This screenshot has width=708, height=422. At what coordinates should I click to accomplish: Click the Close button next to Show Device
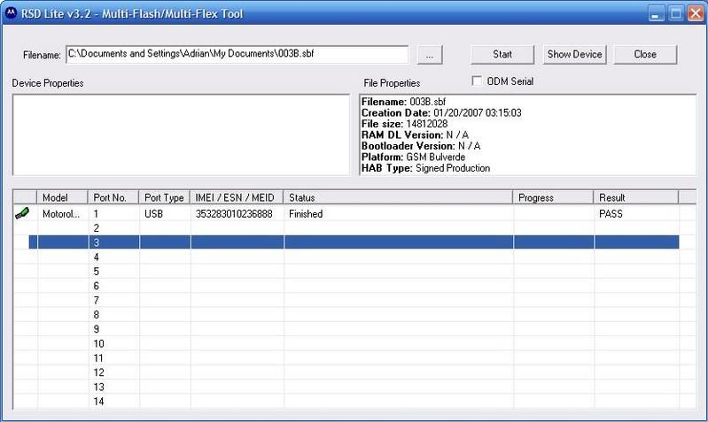point(645,55)
